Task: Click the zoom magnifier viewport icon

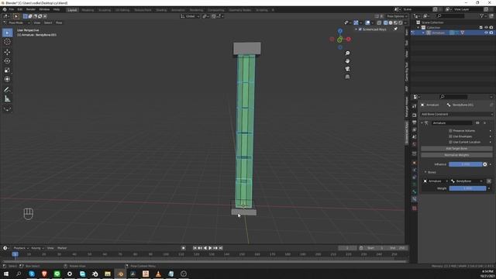Action: [347, 53]
